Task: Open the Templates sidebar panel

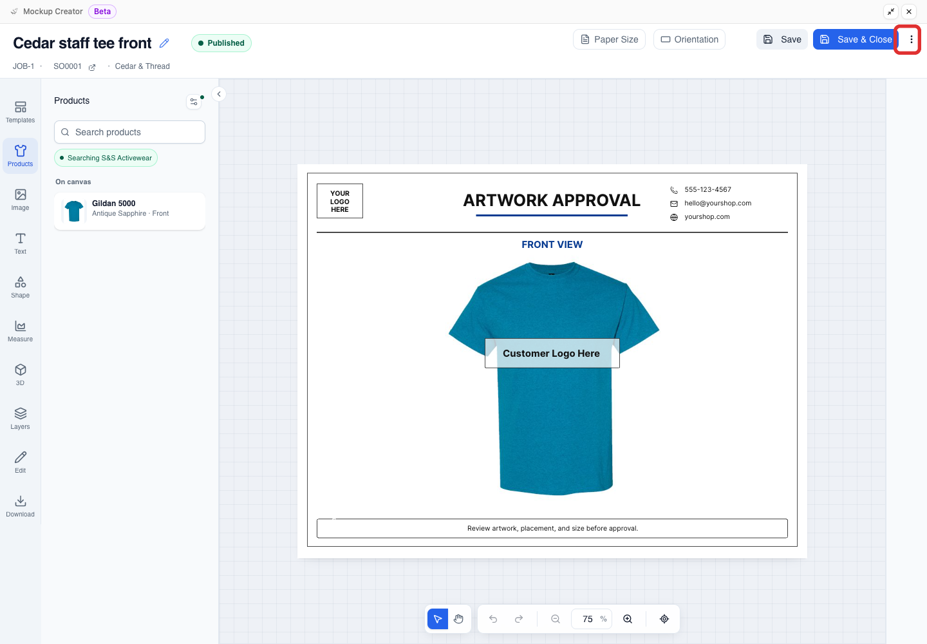Action: pos(21,112)
